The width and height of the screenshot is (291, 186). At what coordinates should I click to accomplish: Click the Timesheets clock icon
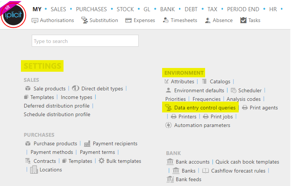click(x=166, y=20)
